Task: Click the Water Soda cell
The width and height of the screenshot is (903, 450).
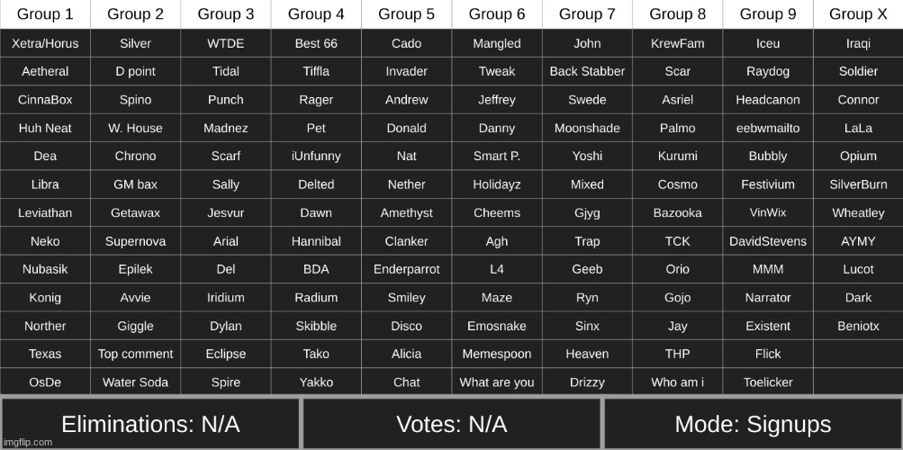Action: [135, 382]
